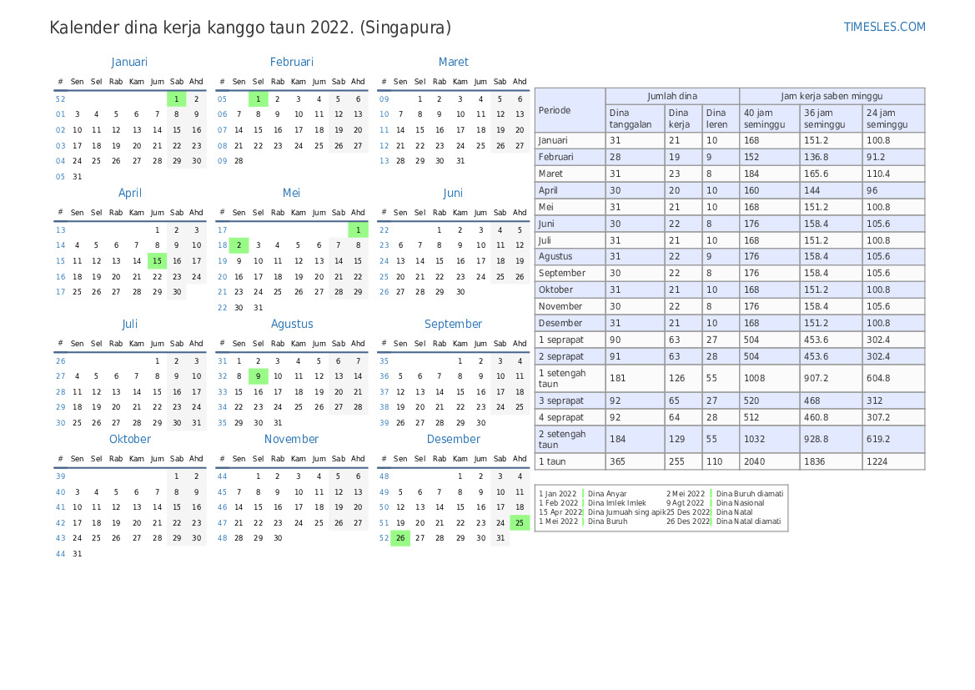Click the "Periode" table header cell
Screen dimensions: 975x690
pyautogui.click(x=570, y=110)
